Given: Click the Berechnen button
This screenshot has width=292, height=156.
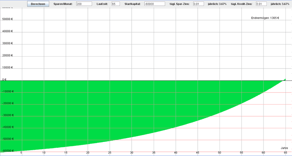Looking at the screenshot, I should pyautogui.click(x=38, y=4).
